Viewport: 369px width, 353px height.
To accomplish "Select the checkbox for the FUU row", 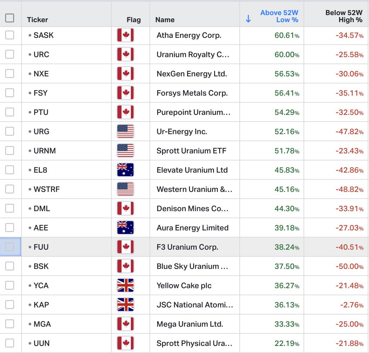I will [x=10, y=247].
